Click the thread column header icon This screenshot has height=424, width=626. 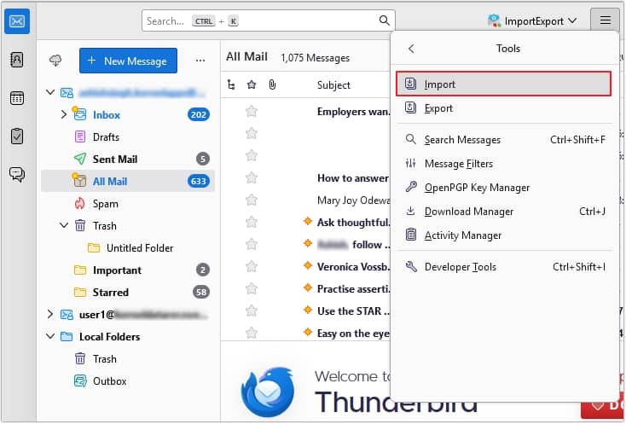[x=231, y=84]
